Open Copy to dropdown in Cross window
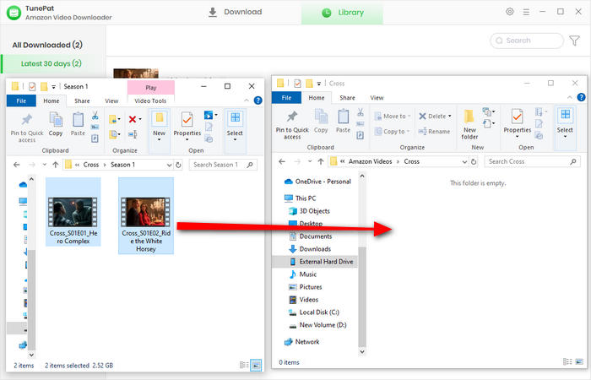The height and width of the screenshot is (380, 591). 392,131
